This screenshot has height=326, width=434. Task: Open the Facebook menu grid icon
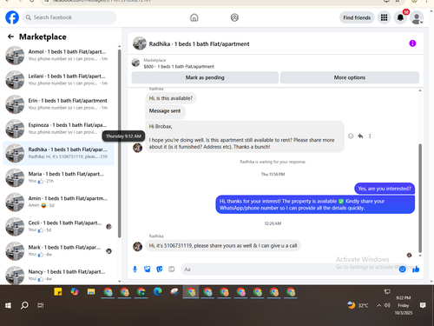(x=384, y=17)
